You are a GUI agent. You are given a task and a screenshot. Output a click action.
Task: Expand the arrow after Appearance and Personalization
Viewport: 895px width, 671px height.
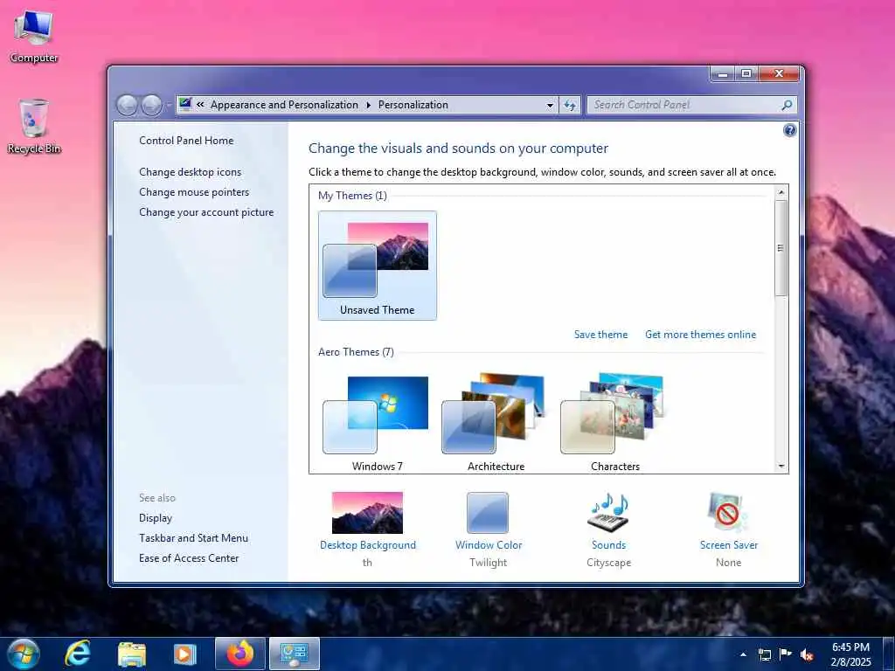(x=368, y=105)
